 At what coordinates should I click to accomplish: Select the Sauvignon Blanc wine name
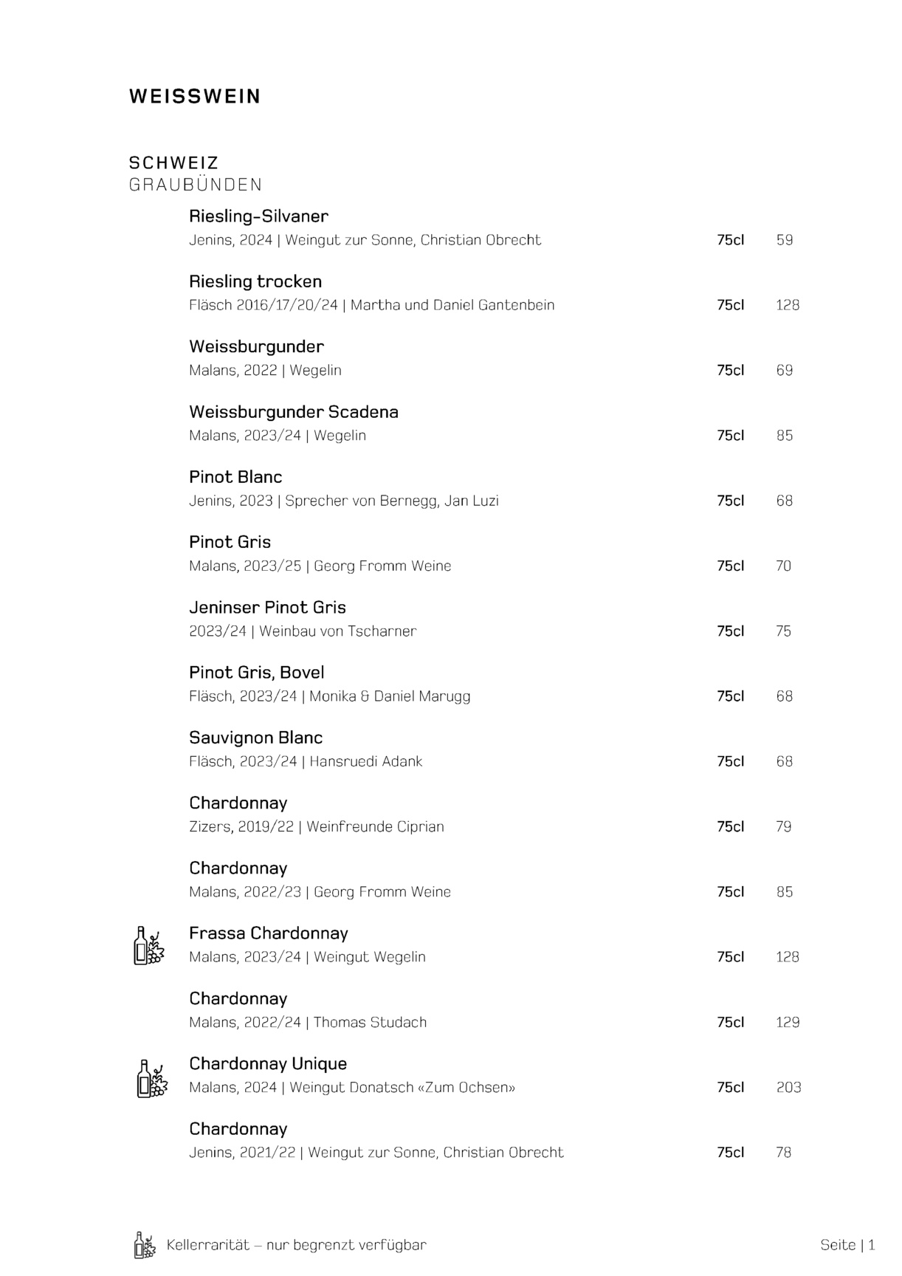pos(255,738)
